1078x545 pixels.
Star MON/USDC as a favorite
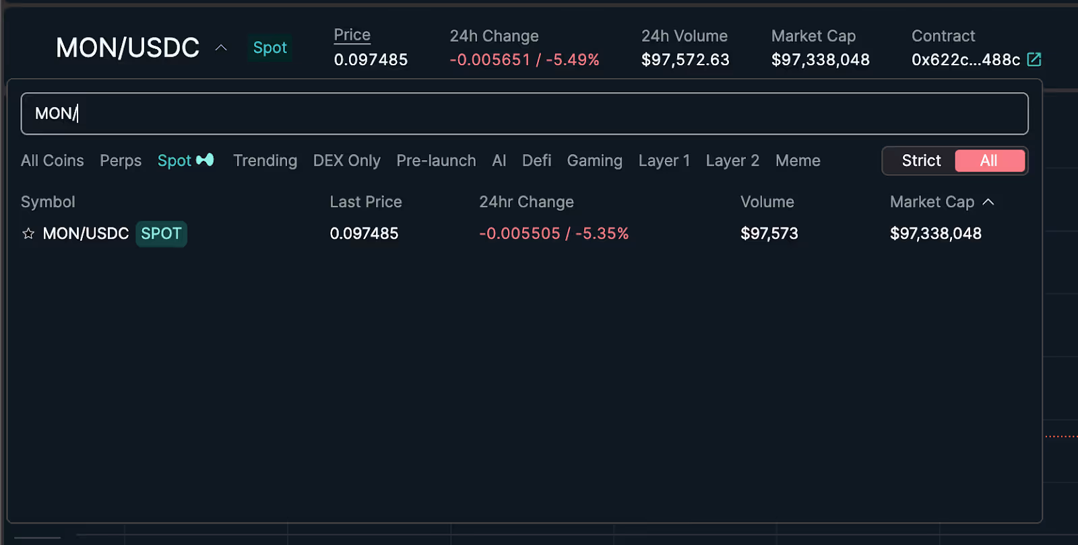click(28, 233)
